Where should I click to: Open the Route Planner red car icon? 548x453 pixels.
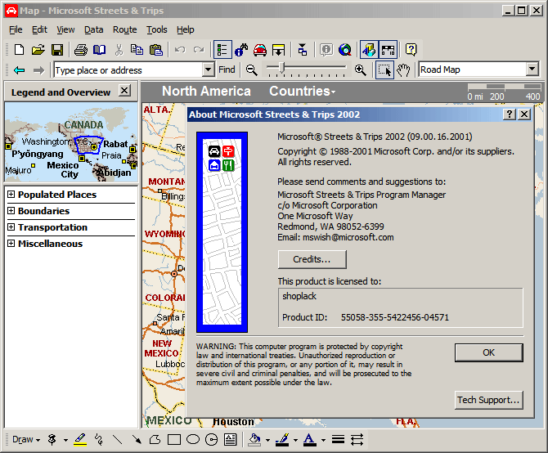coord(260,50)
